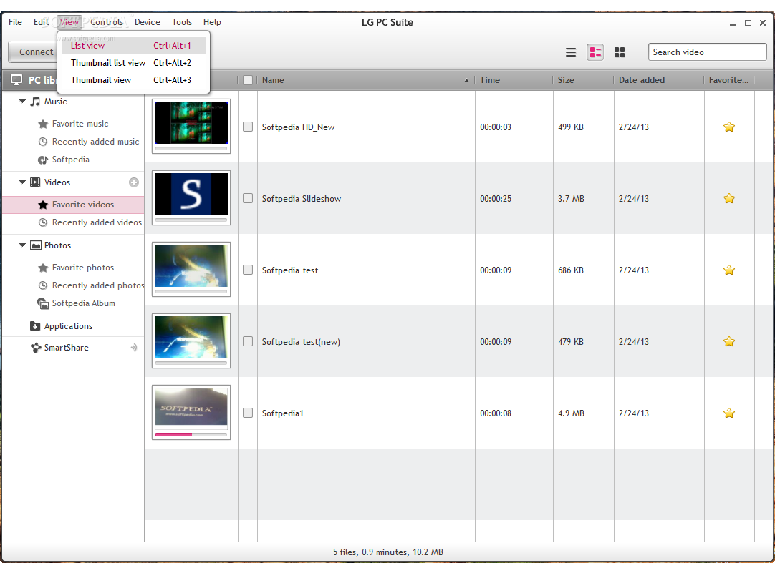
Task: Open the Tools menu
Action: (x=182, y=22)
